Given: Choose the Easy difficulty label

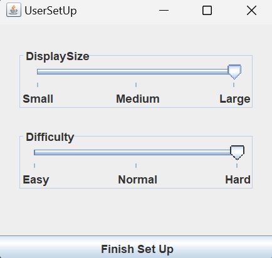Looking at the screenshot, I should [36, 180].
